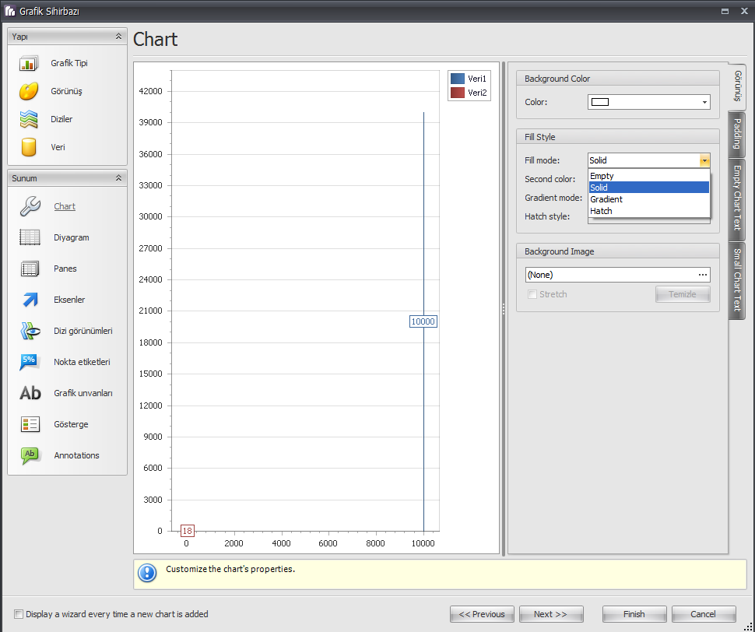Click the white Color swatch preview
This screenshot has height=632, width=755.
tap(600, 102)
